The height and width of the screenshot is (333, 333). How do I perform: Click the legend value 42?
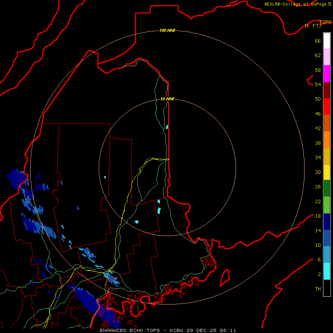click(x=318, y=128)
